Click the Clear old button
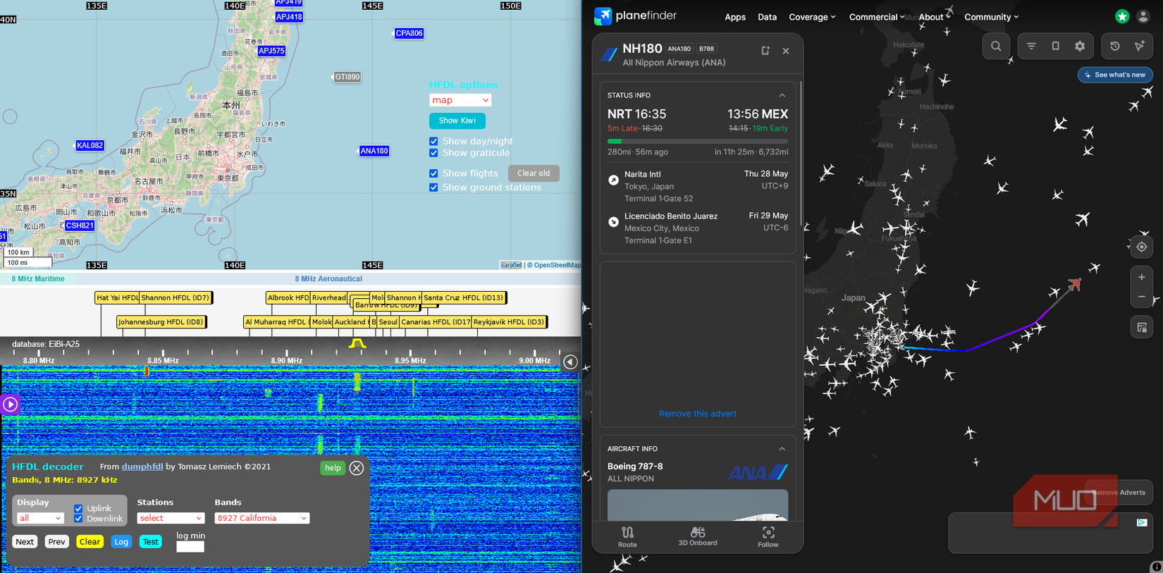The image size is (1163, 573). tap(534, 173)
